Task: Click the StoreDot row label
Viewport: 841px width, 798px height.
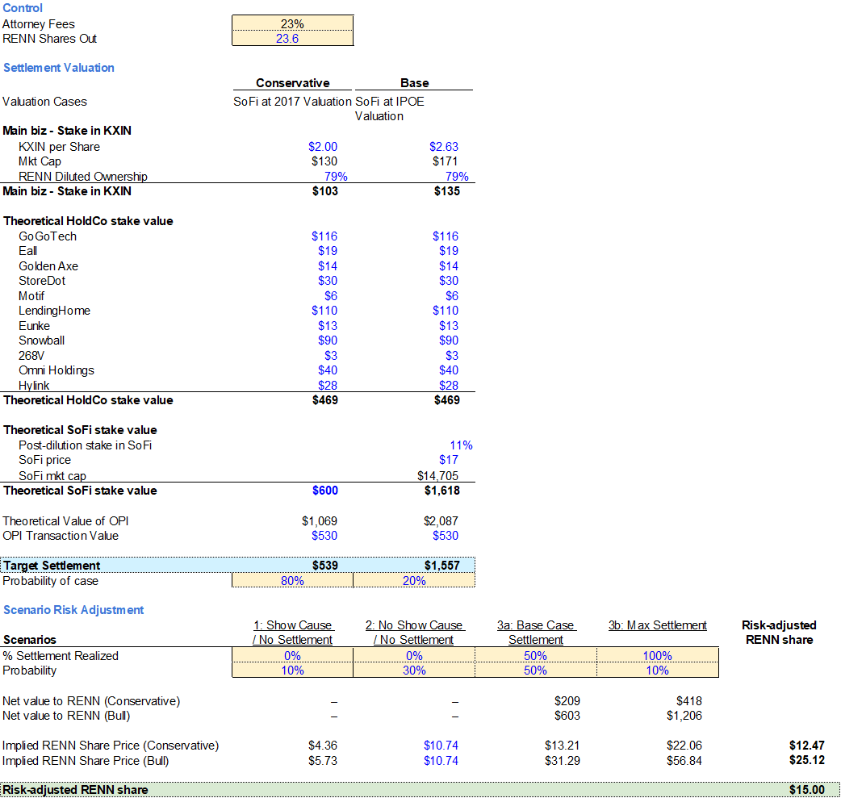Action: (42, 281)
